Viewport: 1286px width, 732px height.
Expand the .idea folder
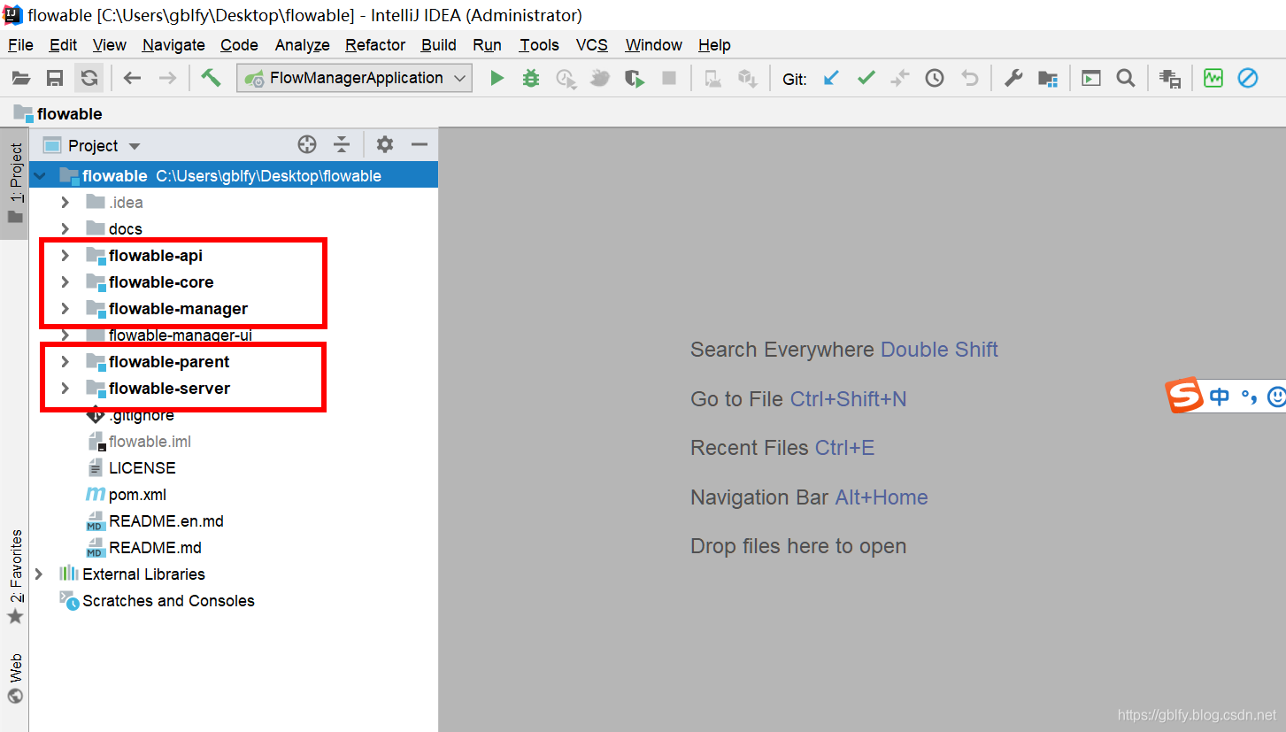click(x=65, y=203)
